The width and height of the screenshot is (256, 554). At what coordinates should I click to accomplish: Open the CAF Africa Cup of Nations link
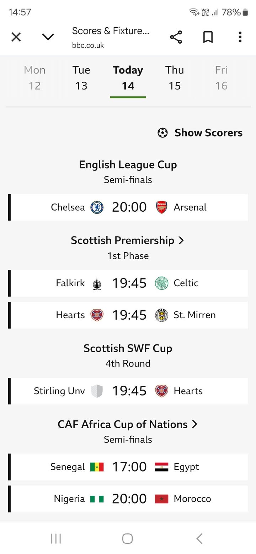tap(128, 424)
